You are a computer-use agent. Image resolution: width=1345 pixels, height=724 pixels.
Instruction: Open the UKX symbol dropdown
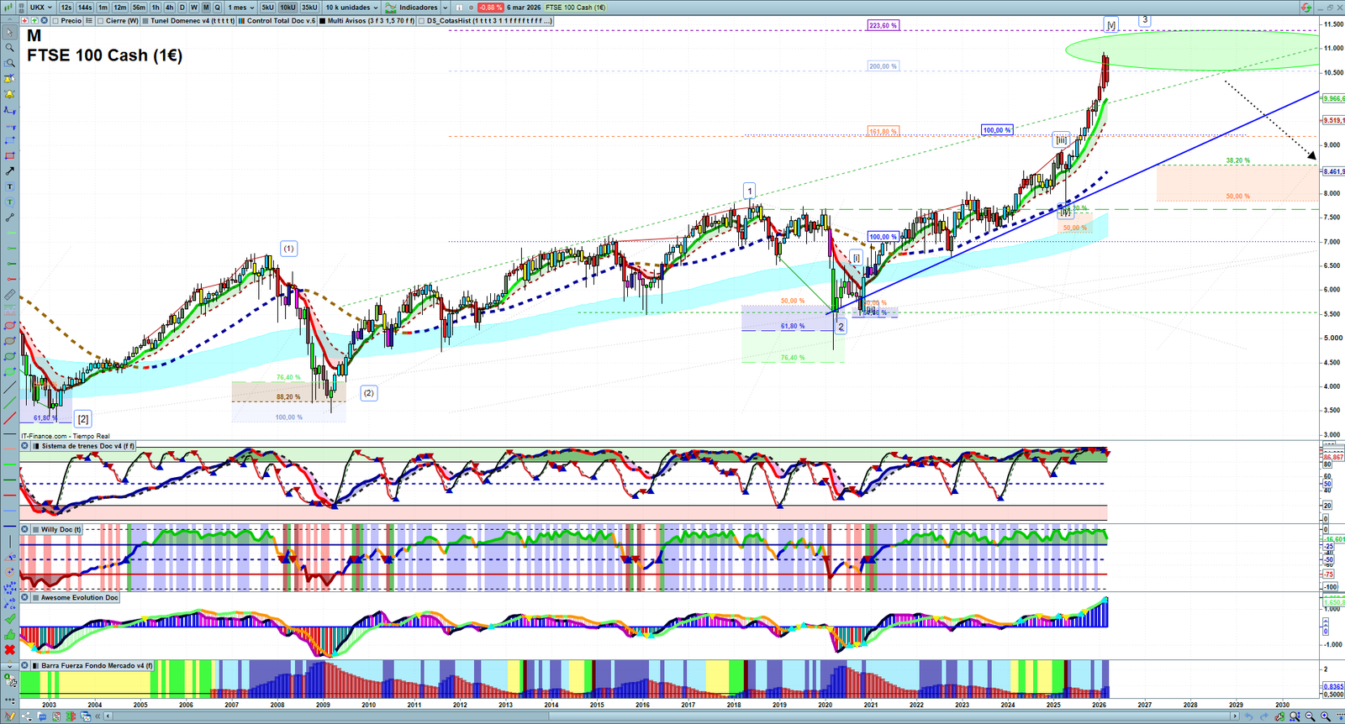(x=41, y=8)
